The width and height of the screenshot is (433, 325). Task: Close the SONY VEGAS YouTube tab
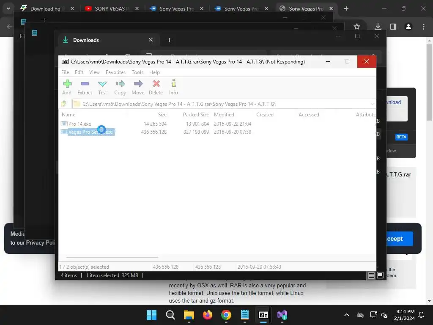click(137, 8)
